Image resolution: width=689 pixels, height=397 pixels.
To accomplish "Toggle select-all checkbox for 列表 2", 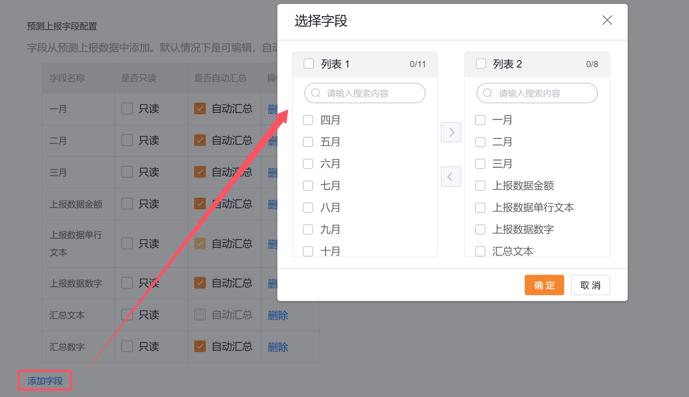I will [481, 64].
